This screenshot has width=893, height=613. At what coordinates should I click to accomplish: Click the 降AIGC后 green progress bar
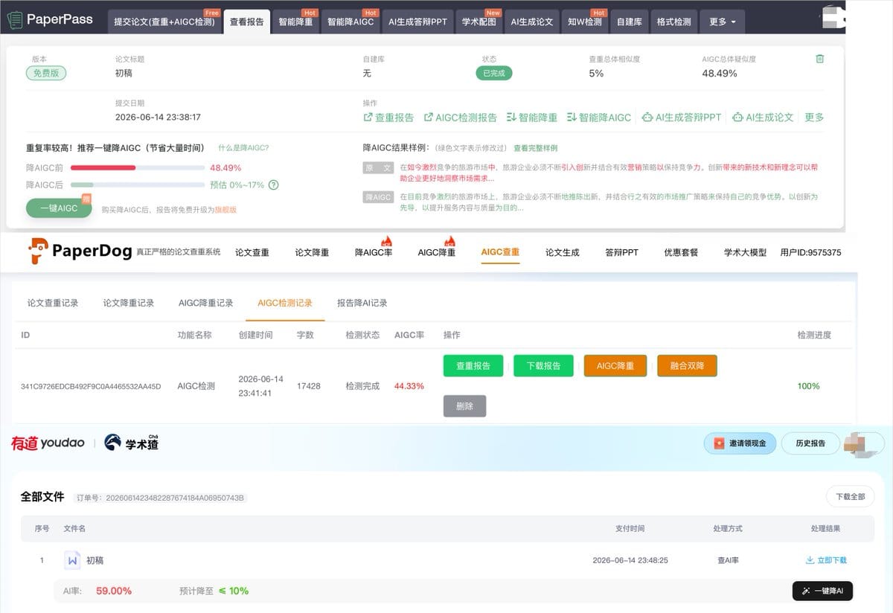coord(138,184)
